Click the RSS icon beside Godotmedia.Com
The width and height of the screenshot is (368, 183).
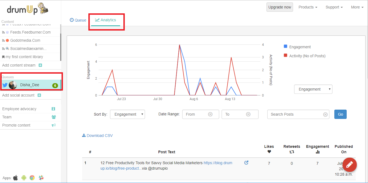pos(4,40)
